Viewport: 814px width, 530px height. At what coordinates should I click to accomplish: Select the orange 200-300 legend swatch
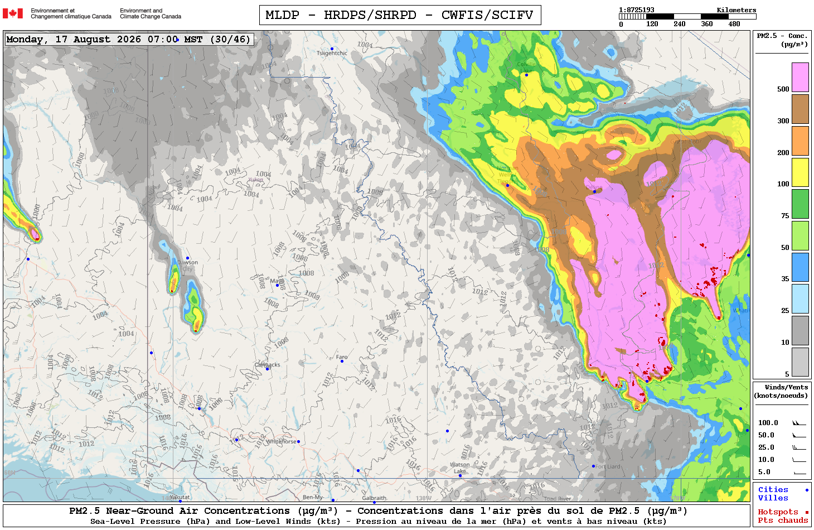(x=800, y=141)
